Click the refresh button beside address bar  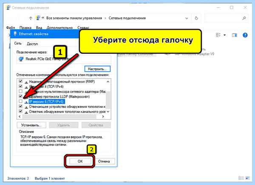(x=196, y=18)
